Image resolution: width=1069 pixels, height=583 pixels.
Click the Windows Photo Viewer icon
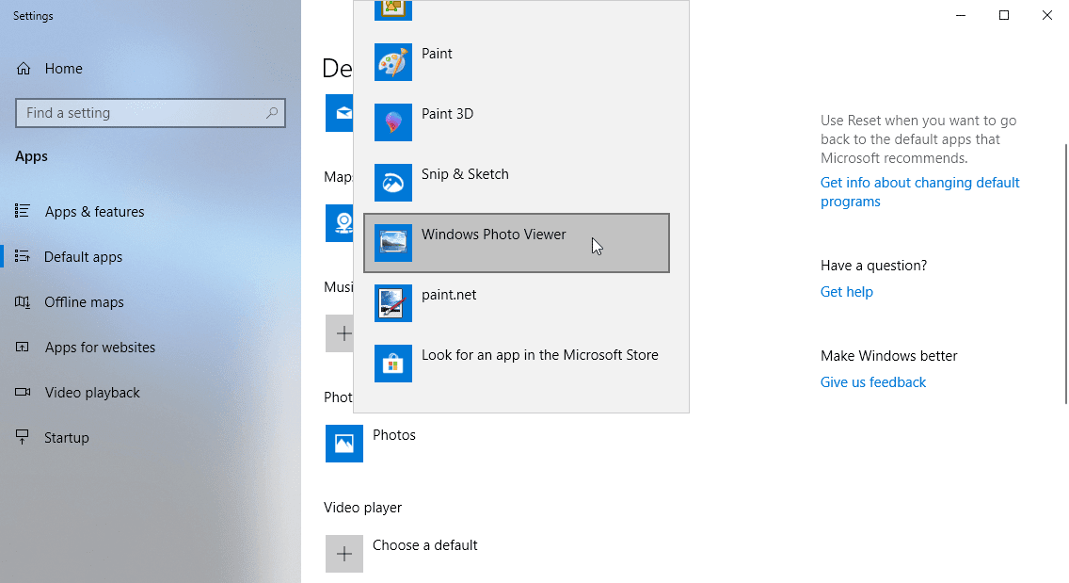392,243
